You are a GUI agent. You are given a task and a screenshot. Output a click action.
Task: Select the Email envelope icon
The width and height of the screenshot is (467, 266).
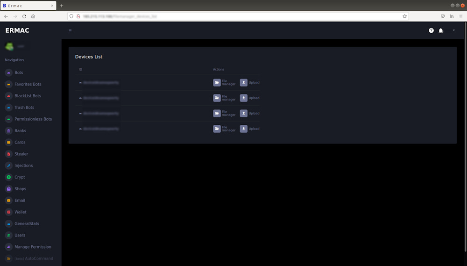[8, 201]
